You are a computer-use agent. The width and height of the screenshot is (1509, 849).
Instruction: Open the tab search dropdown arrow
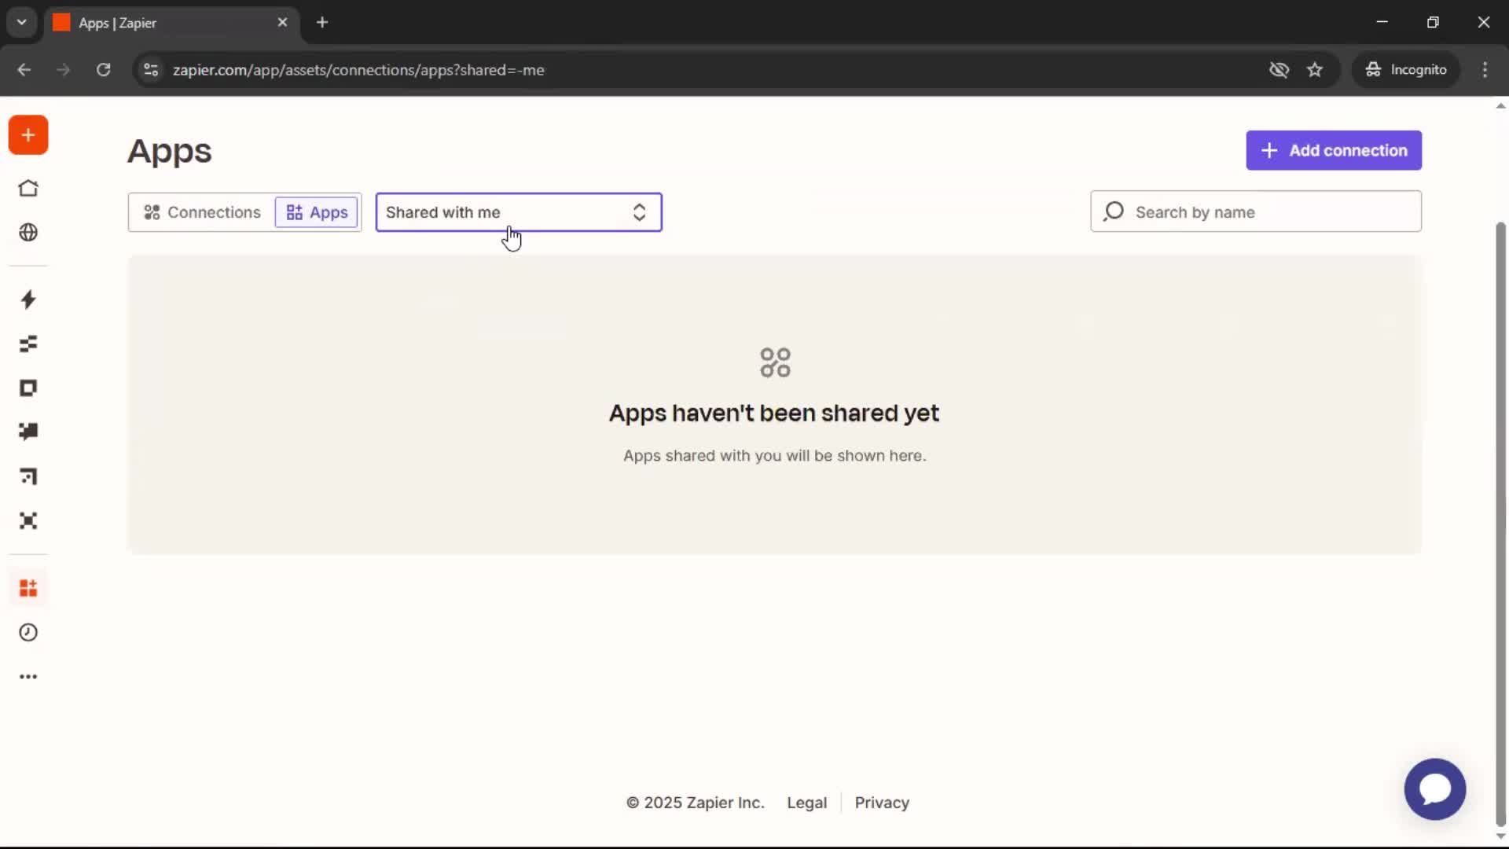click(21, 23)
